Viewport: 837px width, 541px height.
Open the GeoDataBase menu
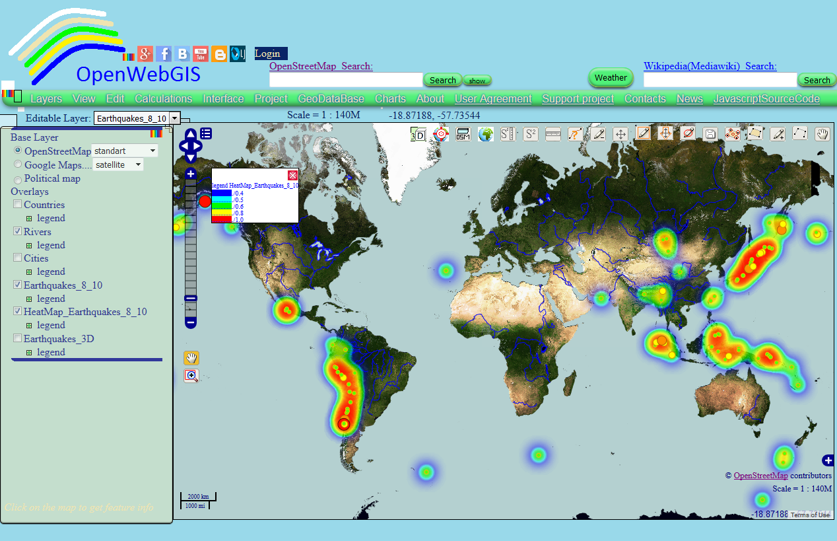click(x=331, y=98)
